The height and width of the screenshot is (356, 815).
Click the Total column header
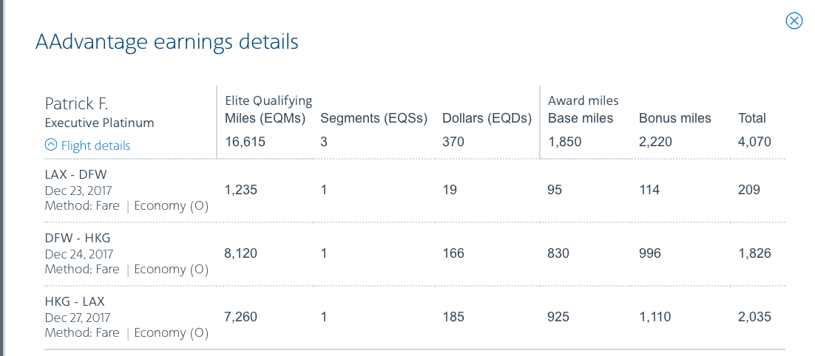[752, 118]
